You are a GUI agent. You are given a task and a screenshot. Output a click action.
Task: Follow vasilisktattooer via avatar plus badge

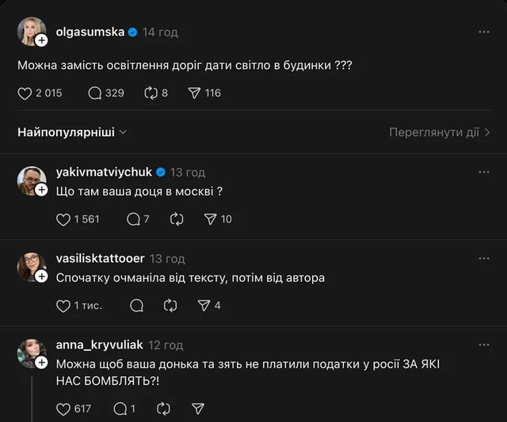[x=41, y=276]
